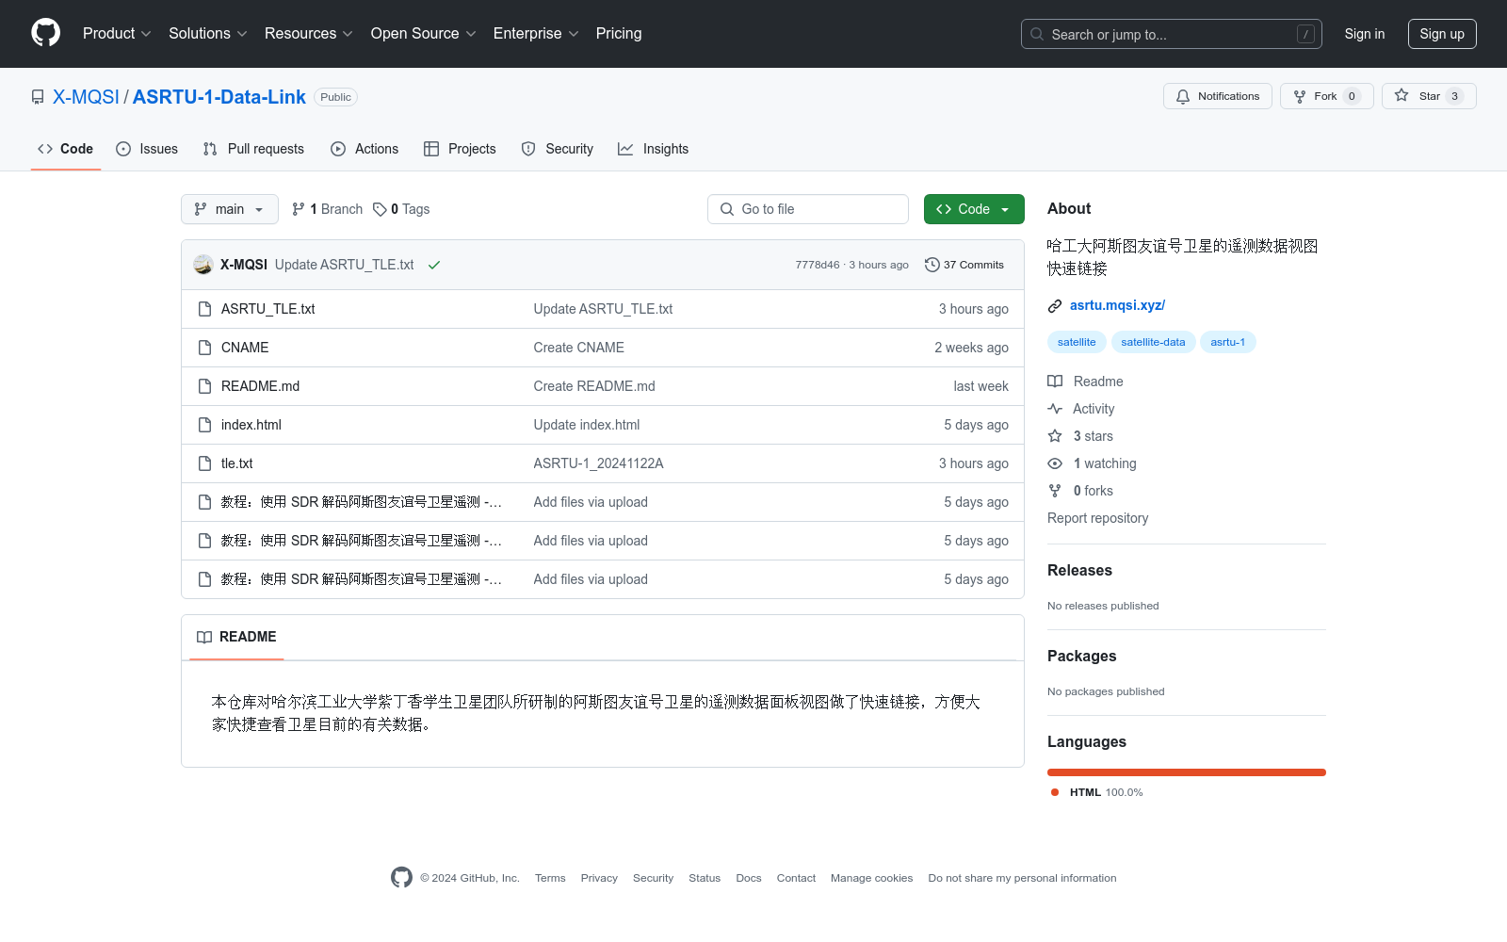
Task: Open the tle.txt file
Action: tap(237, 463)
